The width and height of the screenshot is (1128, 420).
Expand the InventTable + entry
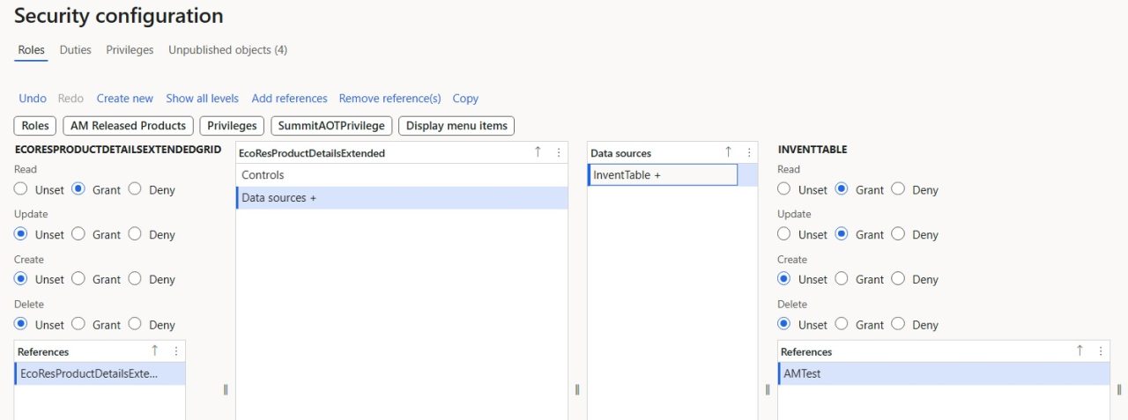tap(627, 175)
